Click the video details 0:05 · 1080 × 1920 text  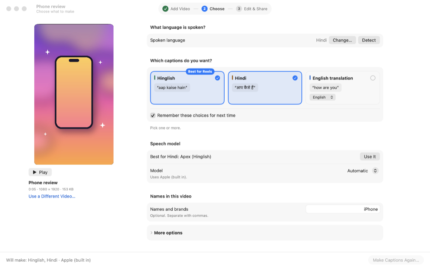(x=51, y=189)
